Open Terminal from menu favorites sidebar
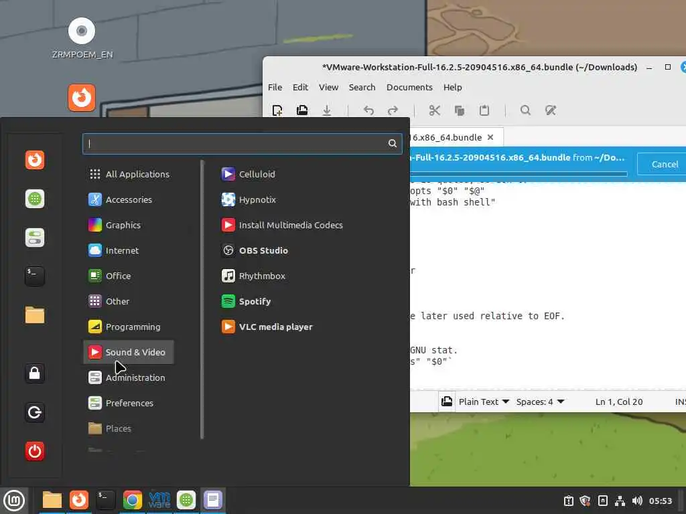The width and height of the screenshot is (686, 514). pyautogui.click(x=35, y=276)
